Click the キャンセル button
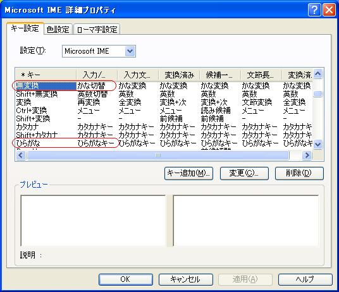The height and width of the screenshot is (292, 339). coord(186,279)
